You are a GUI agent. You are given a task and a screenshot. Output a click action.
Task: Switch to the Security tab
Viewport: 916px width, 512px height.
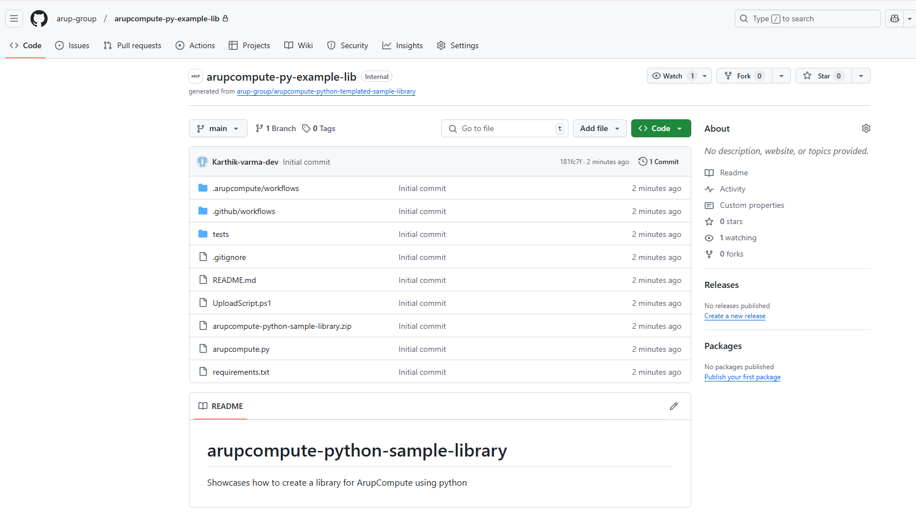pyautogui.click(x=348, y=45)
